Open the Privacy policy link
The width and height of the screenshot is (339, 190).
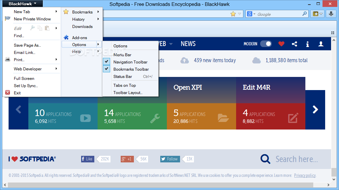[x=305, y=175]
